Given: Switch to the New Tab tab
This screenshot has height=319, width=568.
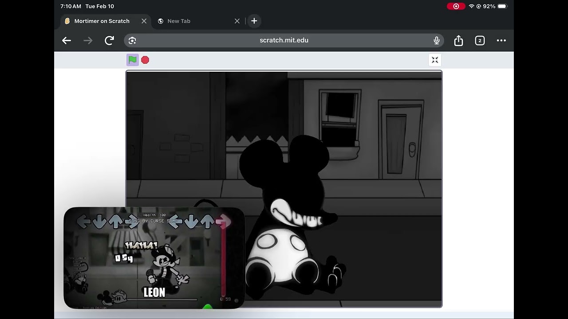Looking at the screenshot, I should click(x=179, y=21).
